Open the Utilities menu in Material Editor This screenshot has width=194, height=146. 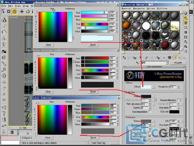click(x=162, y=9)
